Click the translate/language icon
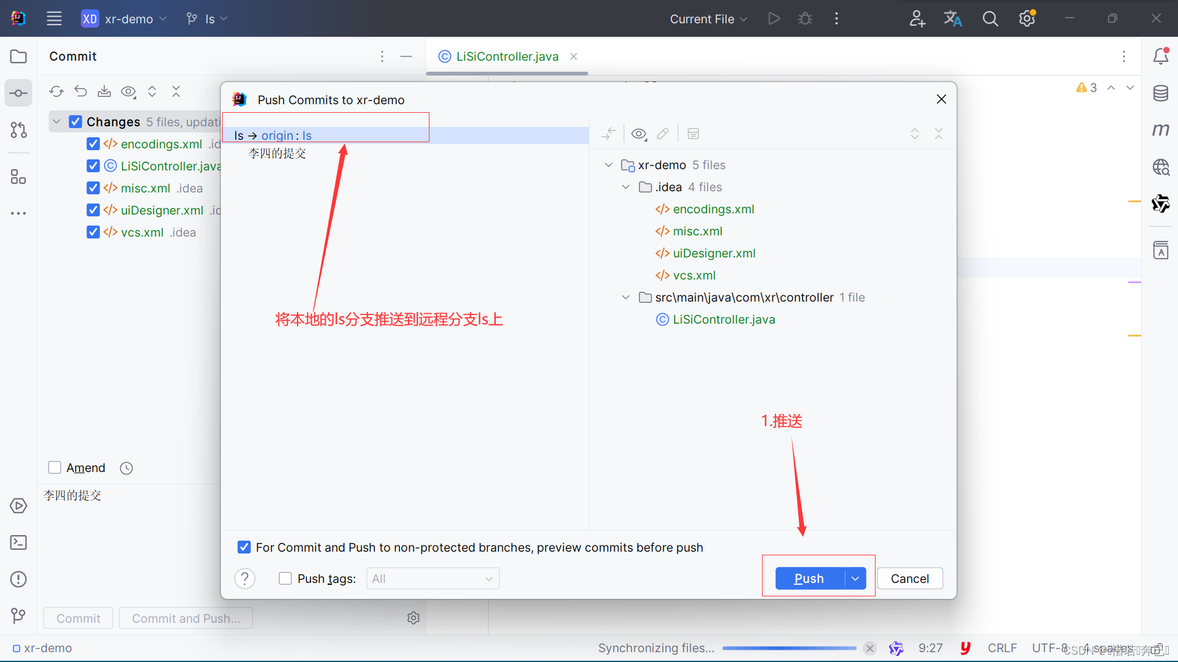 [952, 18]
